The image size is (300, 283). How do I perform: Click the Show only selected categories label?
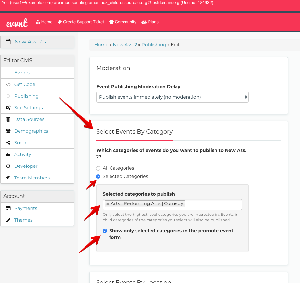(x=171, y=234)
